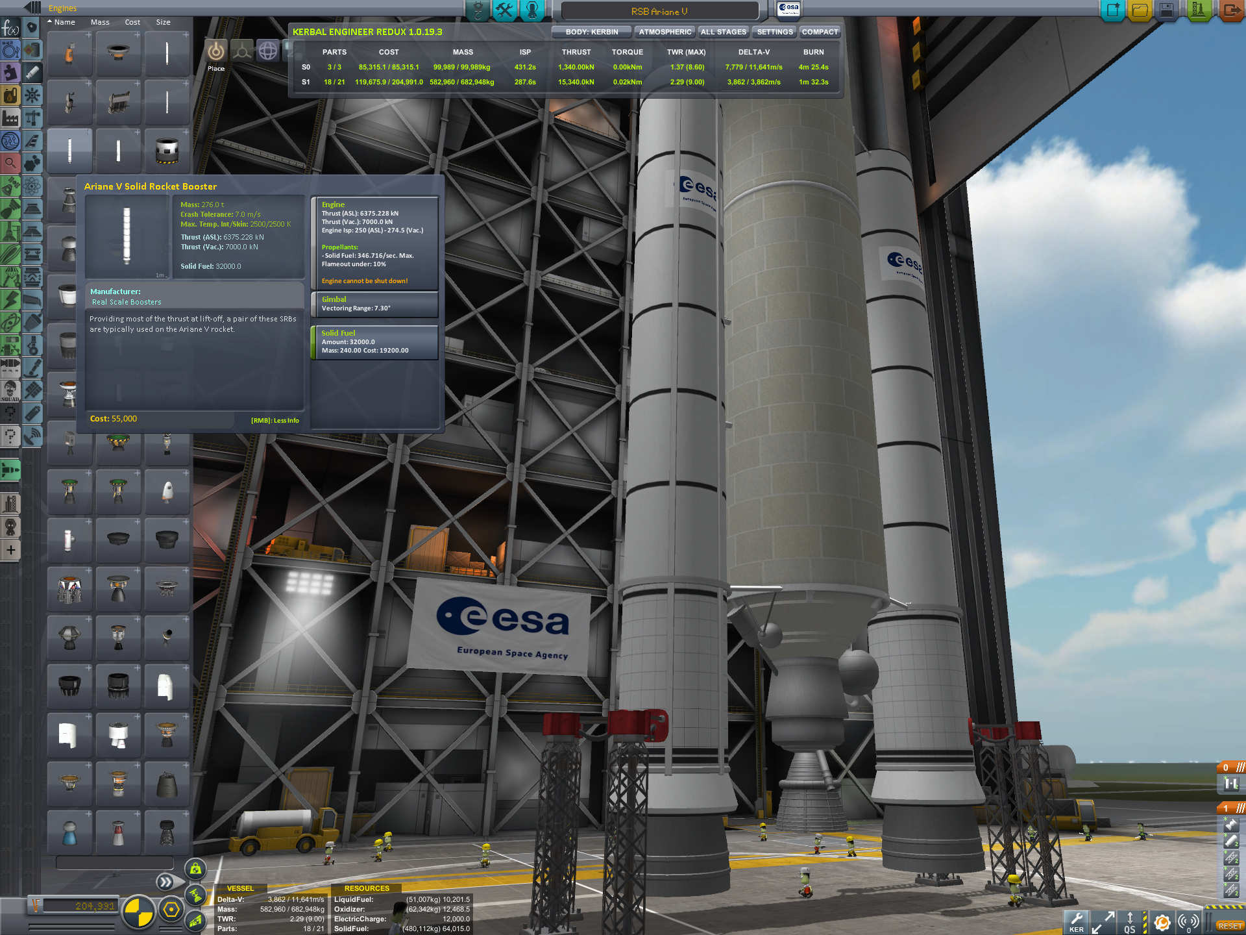Edit the vessel name RSB Ariane V
The image size is (1246, 935).
click(659, 12)
